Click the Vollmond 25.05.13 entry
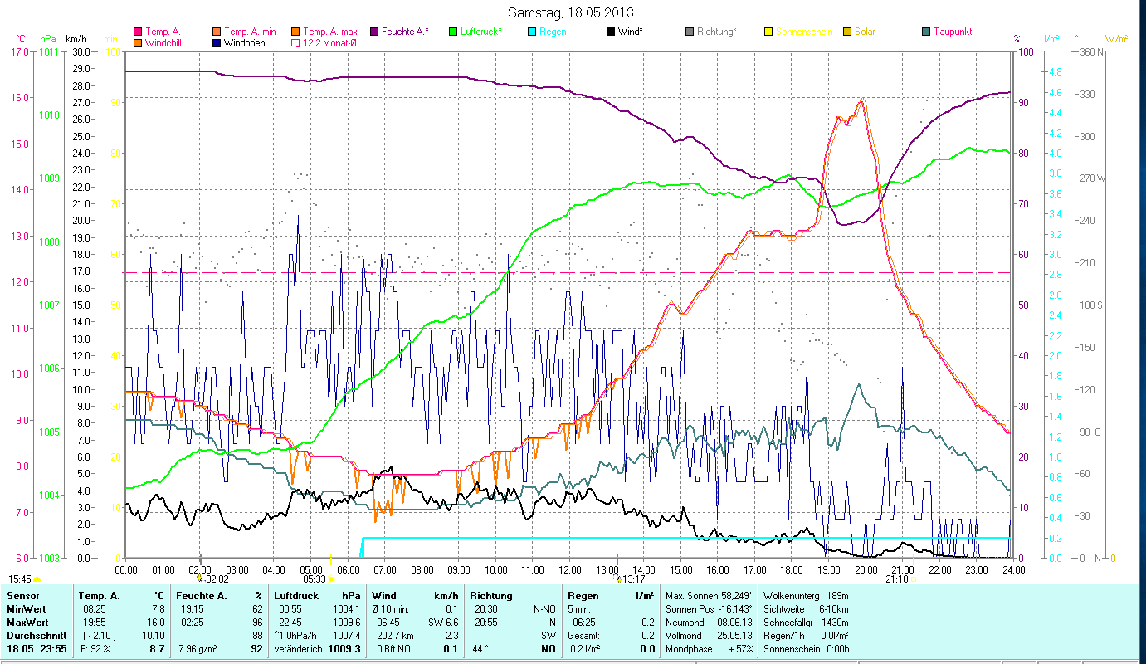The width and height of the screenshot is (1146, 664). tap(710, 636)
